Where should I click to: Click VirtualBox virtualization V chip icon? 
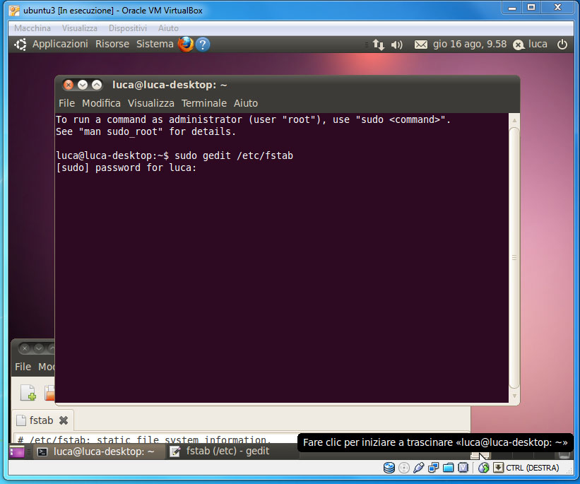[x=463, y=468]
